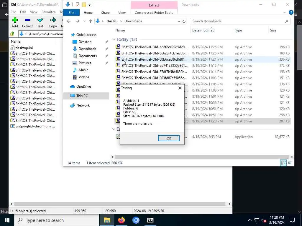Image resolution: width=302 pixels, height=226 pixels.
Task: Open Compressed Folder Tools tab
Action: [154, 12]
